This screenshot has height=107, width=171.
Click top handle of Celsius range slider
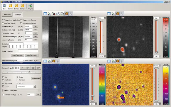point(101,21)
